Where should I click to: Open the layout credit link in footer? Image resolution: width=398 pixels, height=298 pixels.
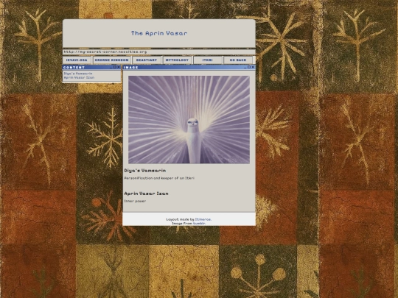coord(203,219)
